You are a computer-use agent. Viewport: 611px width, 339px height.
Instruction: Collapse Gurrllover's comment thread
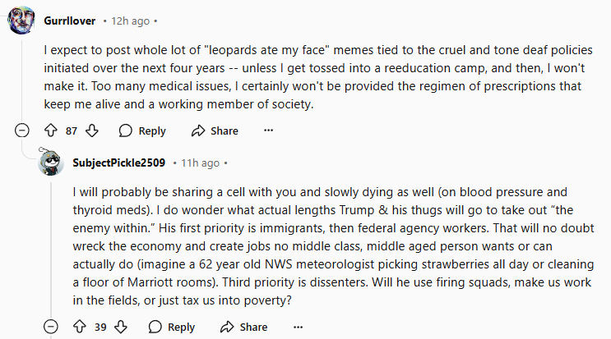pyautogui.click(x=22, y=131)
